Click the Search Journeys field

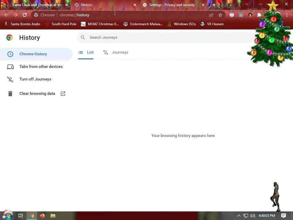pyautogui.click(x=165, y=38)
